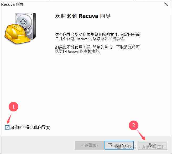Click the greyed-out 返回(B) back button
The height and width of the screenshot is (154, 172).
89,145
